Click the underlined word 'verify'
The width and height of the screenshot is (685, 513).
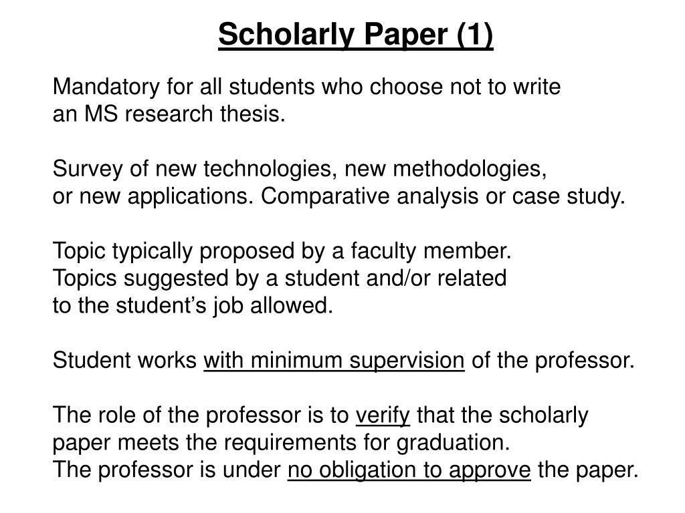(x=383, y=415)
